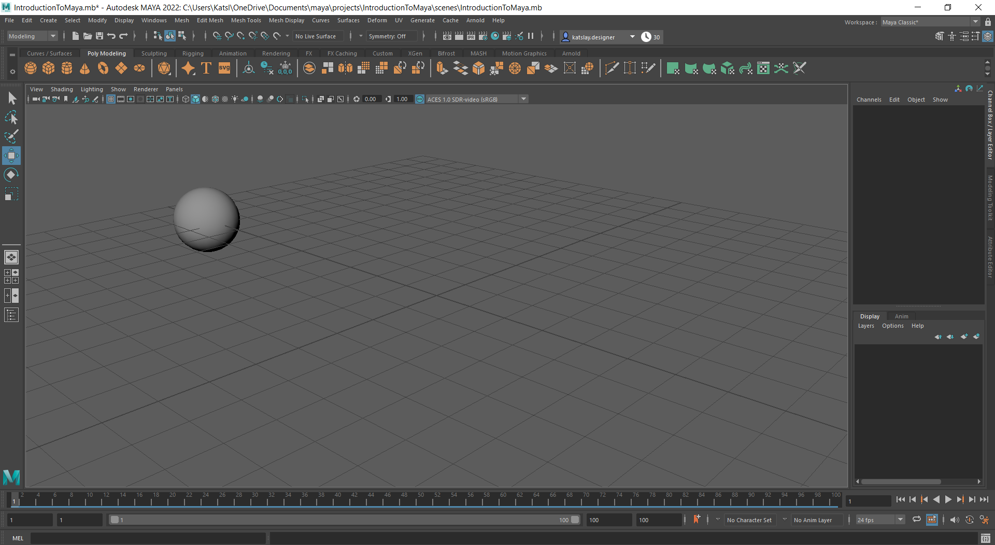Click the current frame input field
This screenshot has width=995, height=545.
[868, 501]
